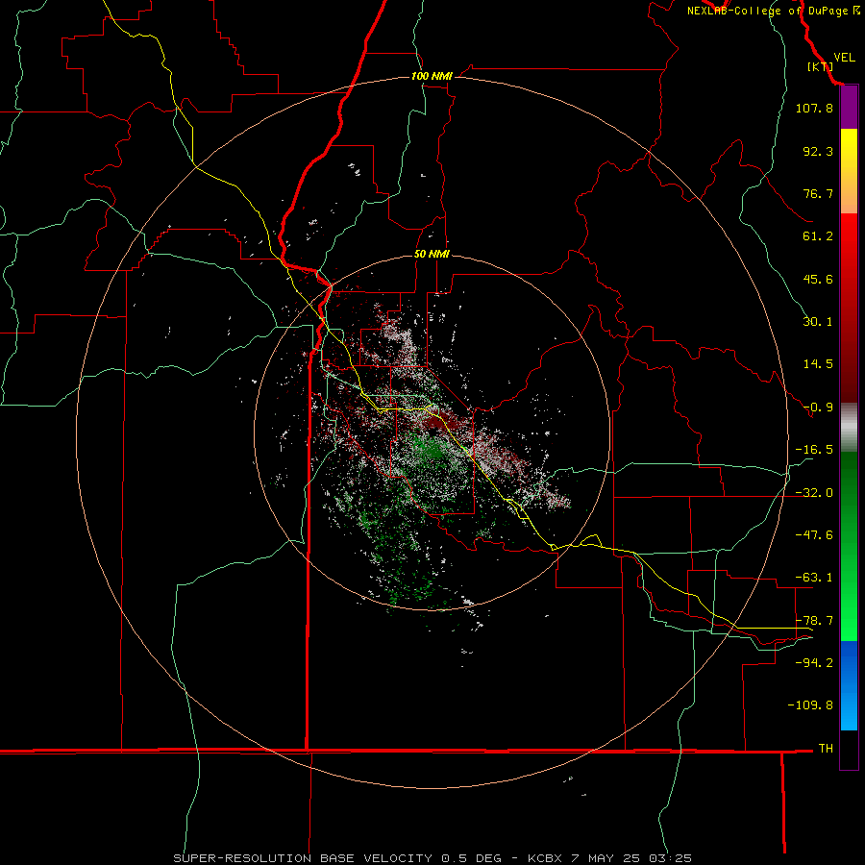Screen dimensions: 865x865
Task: Select the -94.2 velocity scale value
Action: [x=814, y=662]
